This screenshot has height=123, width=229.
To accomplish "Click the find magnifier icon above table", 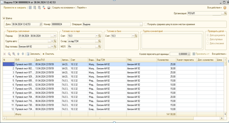I will tap(9, 54).
